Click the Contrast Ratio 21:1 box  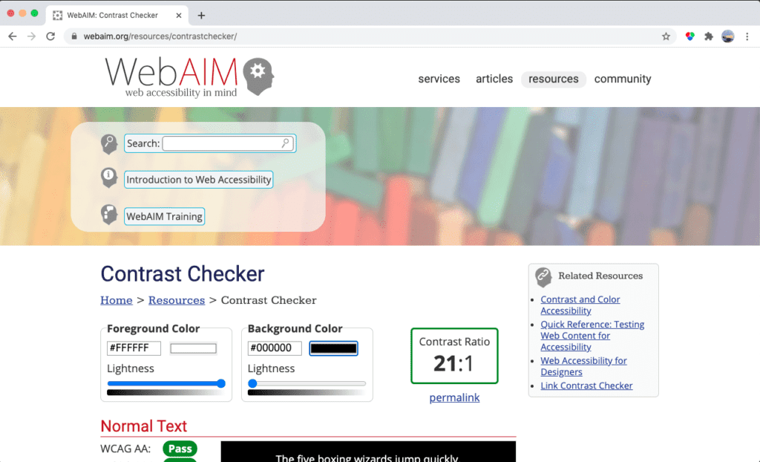coord(455,356)
